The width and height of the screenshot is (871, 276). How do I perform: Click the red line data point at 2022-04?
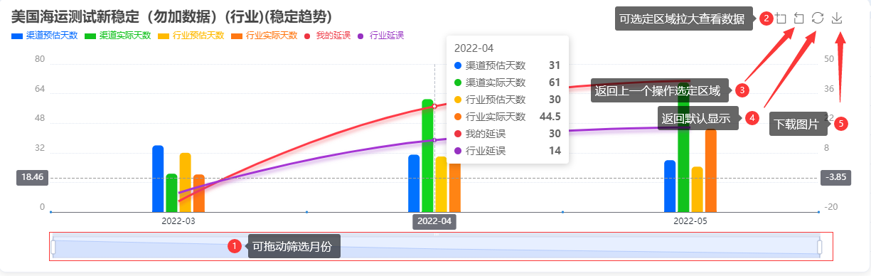point(434,106)
